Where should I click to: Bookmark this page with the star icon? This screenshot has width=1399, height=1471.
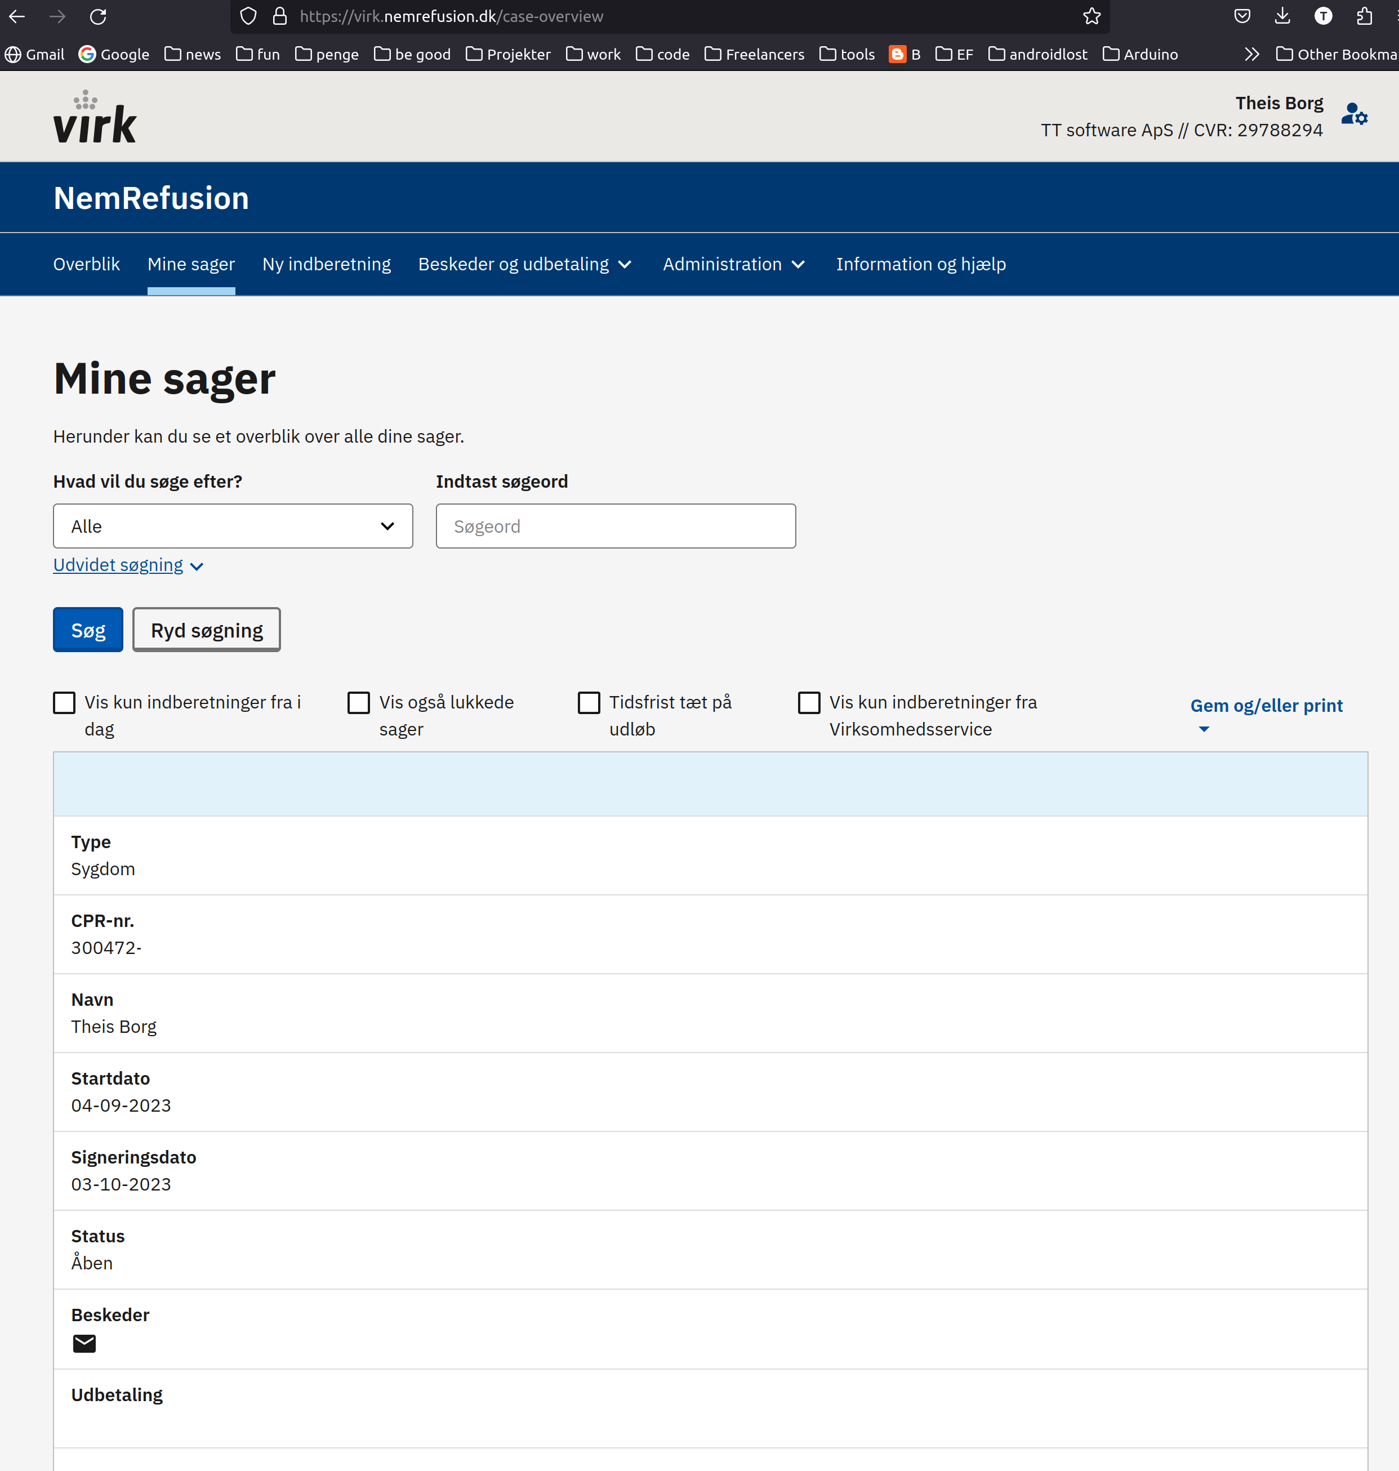pos(1091,16)
